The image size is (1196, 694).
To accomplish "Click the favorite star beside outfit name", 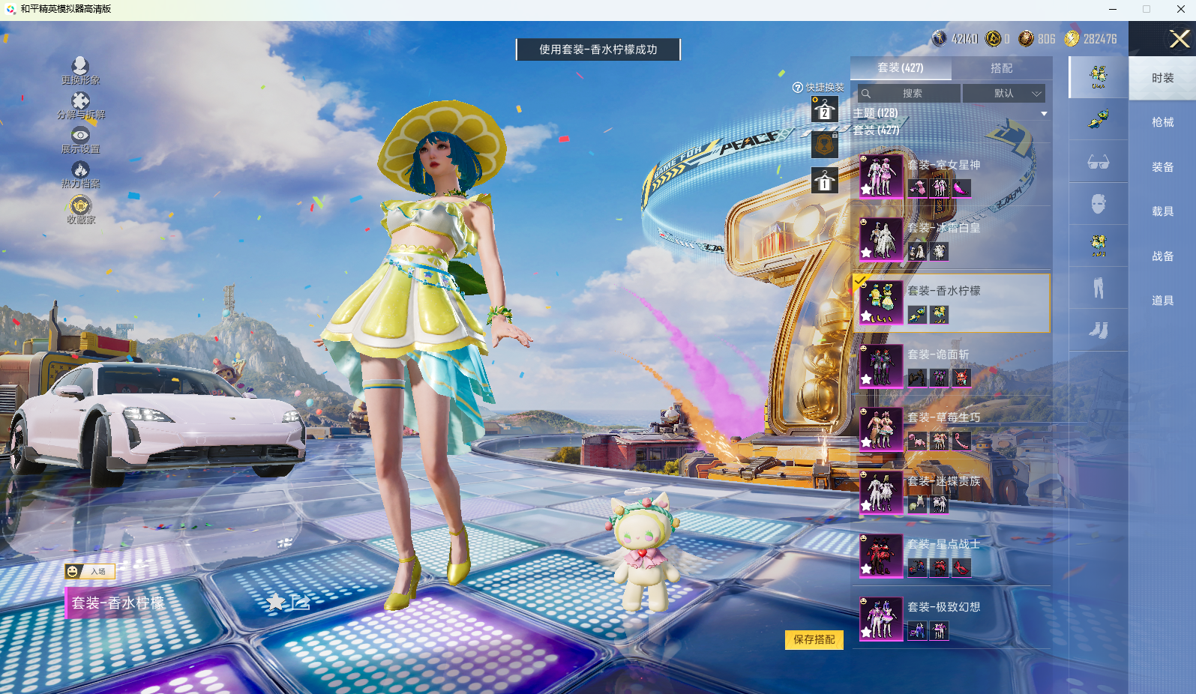I will [x=275, y=602].
